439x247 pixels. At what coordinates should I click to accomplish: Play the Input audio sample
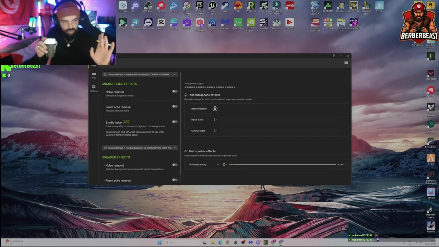215,120
